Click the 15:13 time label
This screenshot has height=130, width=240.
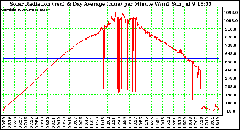163,123
